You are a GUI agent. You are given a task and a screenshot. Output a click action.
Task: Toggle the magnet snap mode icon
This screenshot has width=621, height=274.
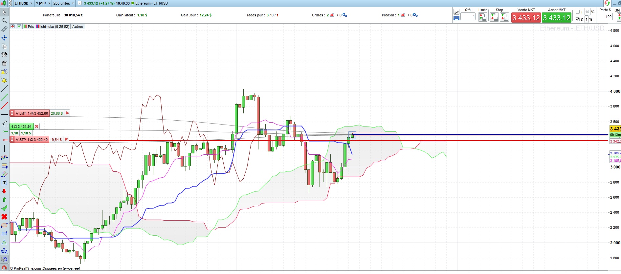(4, 268)
